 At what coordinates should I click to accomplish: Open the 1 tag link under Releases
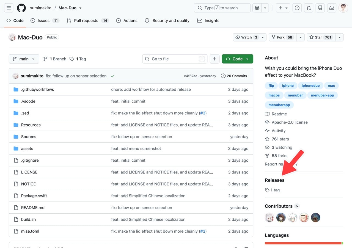pos(272,190)
